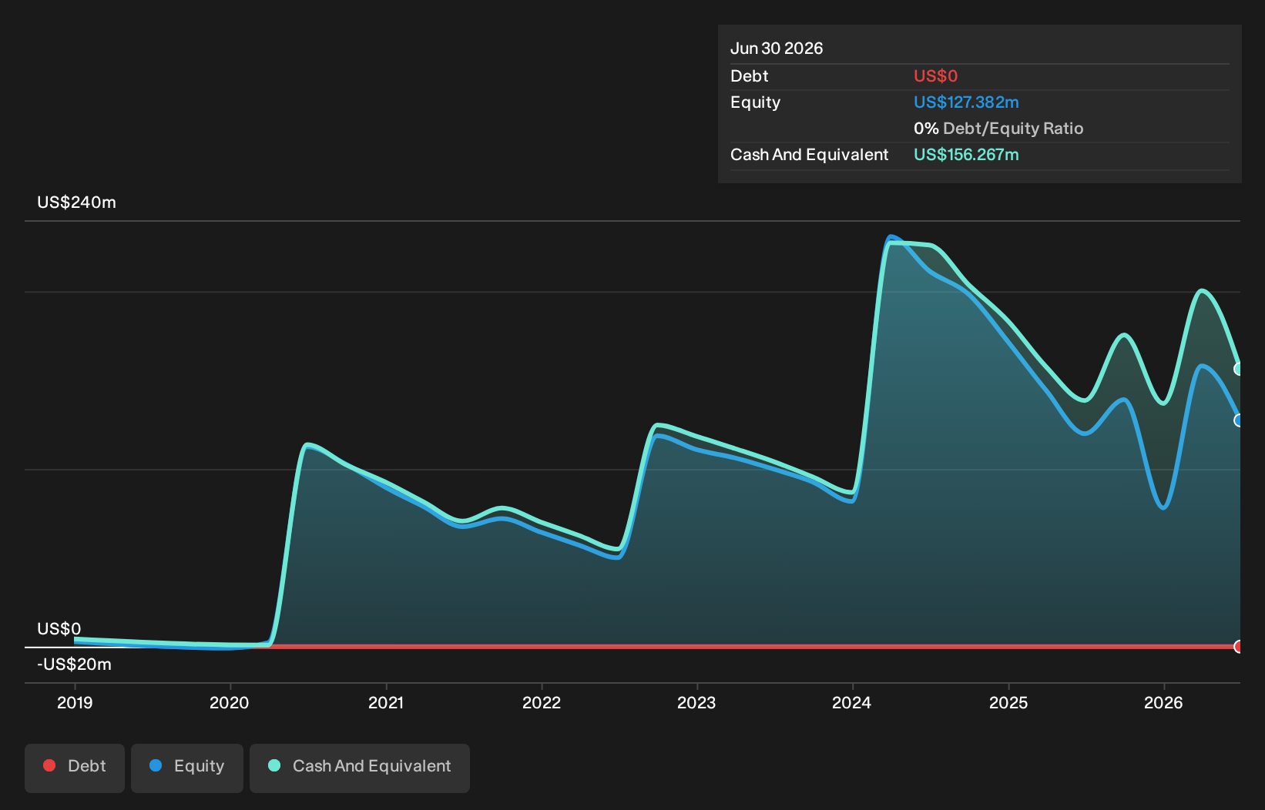Click the teal dot in Cash legend

tap(274, 765)
